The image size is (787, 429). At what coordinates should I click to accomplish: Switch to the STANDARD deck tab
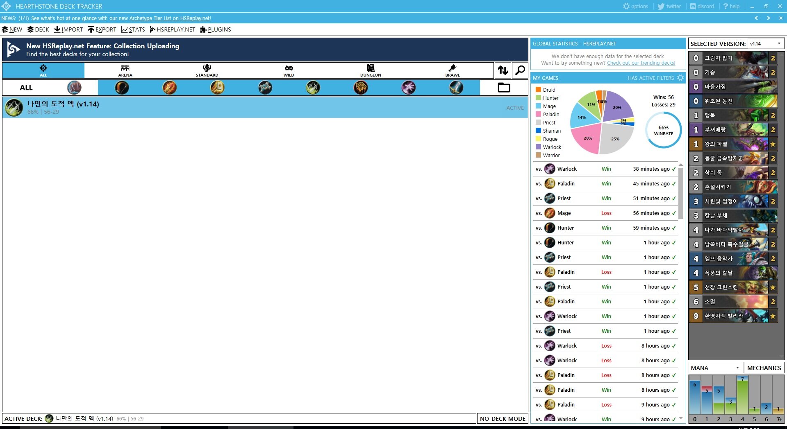tap(207, 70)
